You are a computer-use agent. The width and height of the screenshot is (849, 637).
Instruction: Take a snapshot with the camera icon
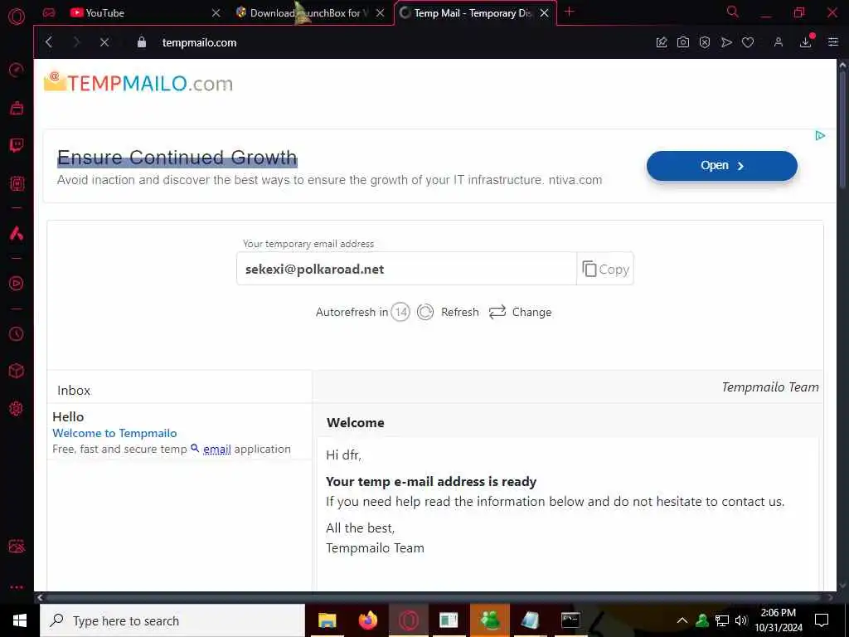(683, 42)
